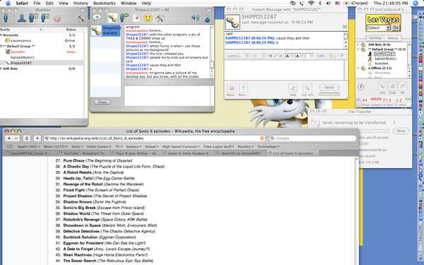This screenshot has height=265, width=424.
Task: Click Go button under Las Vegas
Action: click(x=396, y=28)
